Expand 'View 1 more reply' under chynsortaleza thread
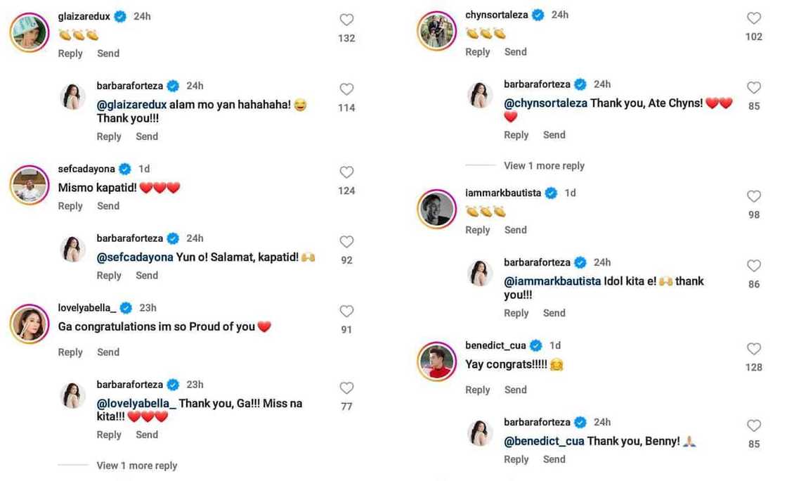This screenshot has width=787, height=481. (544, 166)
